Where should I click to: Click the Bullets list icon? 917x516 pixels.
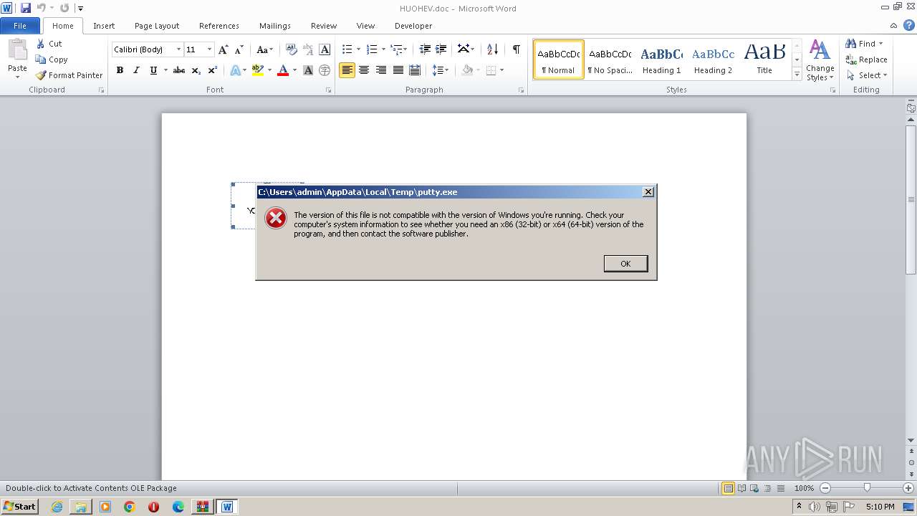point(347,49)
